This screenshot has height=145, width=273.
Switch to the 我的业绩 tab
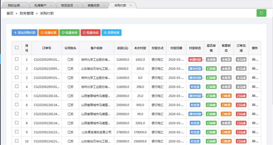[14, 5]
